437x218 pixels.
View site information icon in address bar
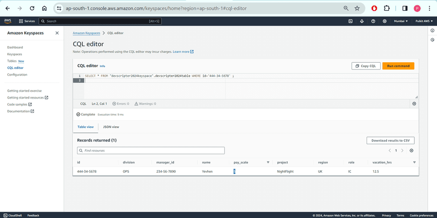(x=59, y=9)
